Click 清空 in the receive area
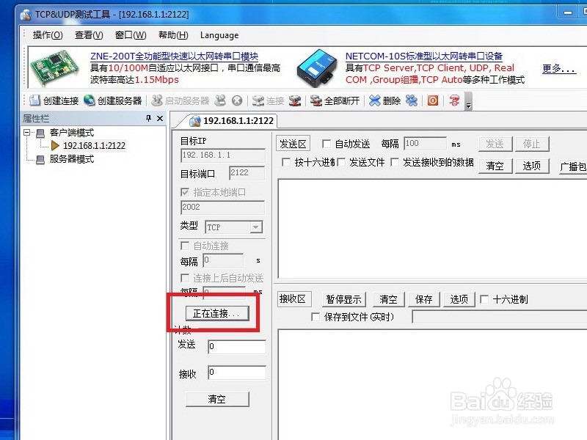 388,299
